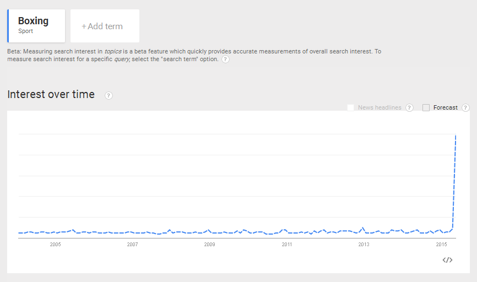This screenshot has width=477, height=282.
Task: Click help icon beside Forecast
Action: point(465,107)
